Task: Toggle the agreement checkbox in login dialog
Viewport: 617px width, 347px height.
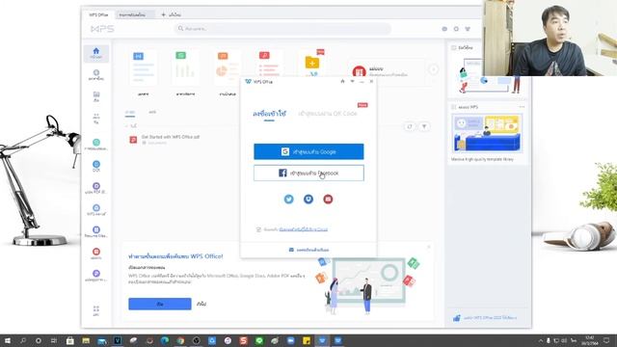Action: pos(258,229)
